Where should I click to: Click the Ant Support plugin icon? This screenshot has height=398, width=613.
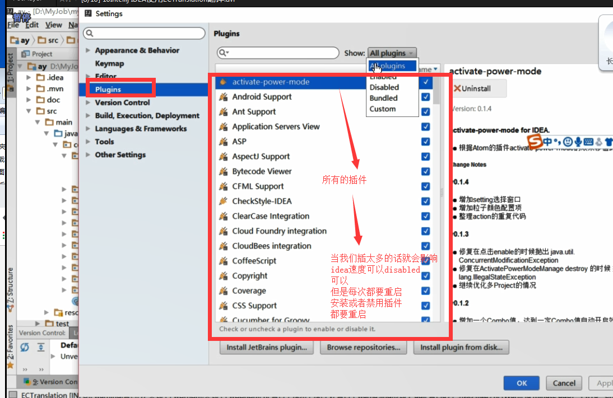(223, 112)
